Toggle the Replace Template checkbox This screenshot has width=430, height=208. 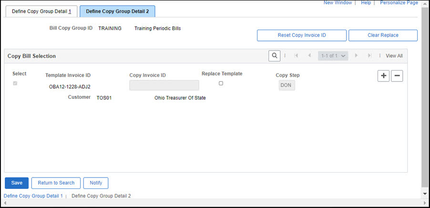[221, 83]
